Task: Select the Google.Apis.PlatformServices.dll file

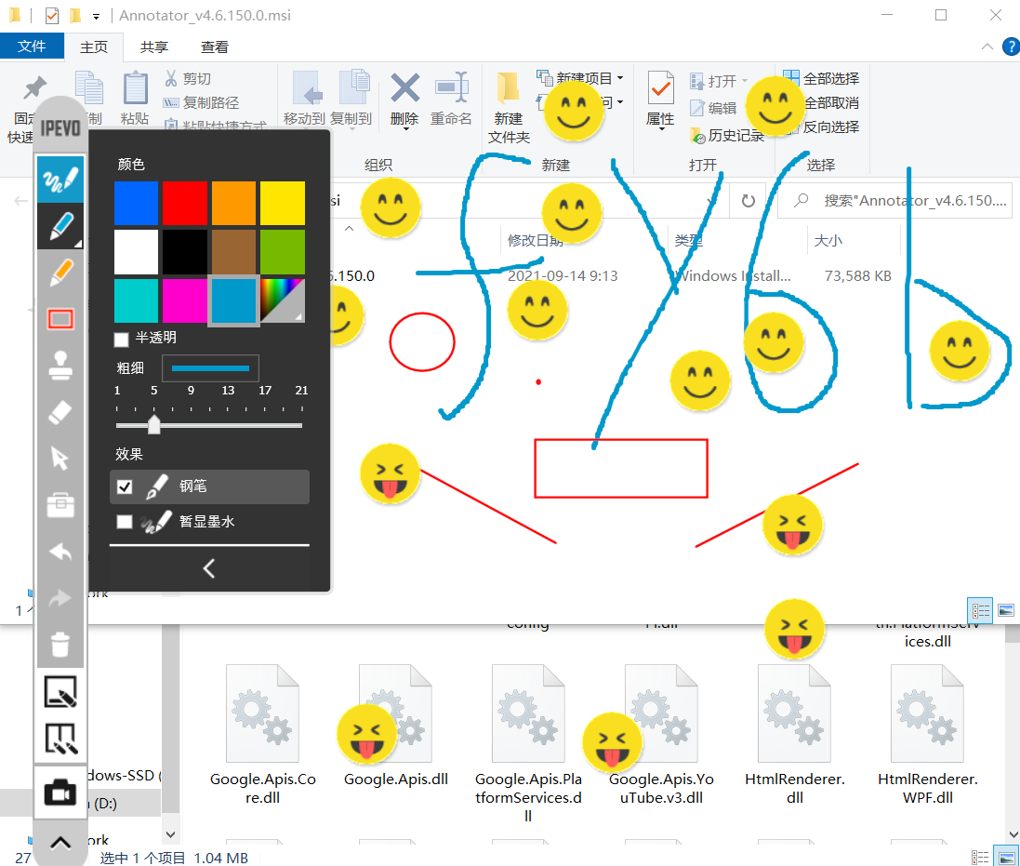Action: pyautogui.click(x=528, y=743)
